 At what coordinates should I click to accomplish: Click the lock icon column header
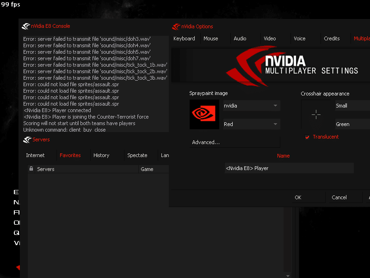(31, 169)
